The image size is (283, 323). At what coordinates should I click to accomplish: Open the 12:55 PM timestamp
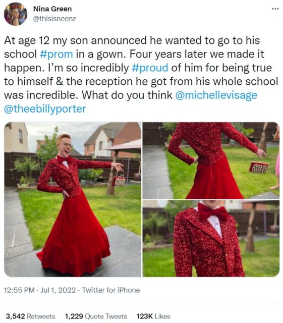[19, 290]
